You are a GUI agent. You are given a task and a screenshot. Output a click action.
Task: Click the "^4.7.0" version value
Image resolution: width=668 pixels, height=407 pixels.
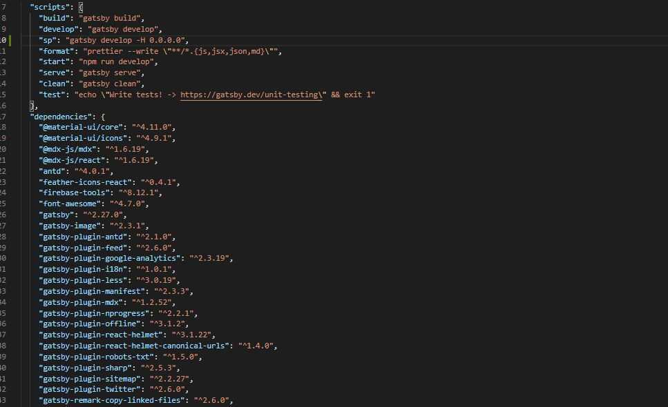click(127, 203)
